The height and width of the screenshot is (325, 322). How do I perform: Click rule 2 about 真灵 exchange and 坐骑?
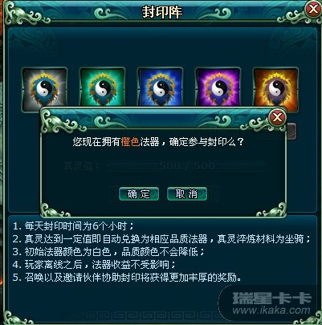162,239
